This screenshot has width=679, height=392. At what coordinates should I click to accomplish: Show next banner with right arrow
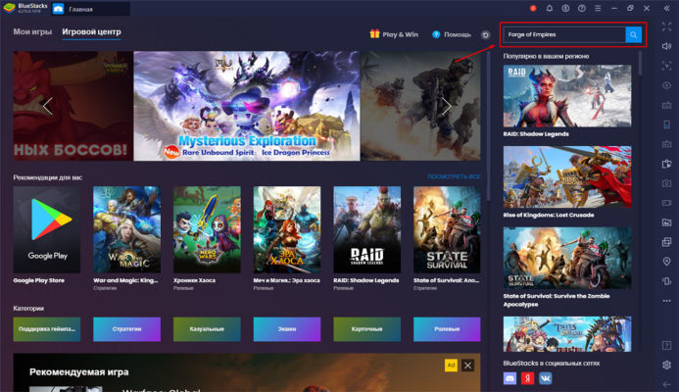click(446, 106)
